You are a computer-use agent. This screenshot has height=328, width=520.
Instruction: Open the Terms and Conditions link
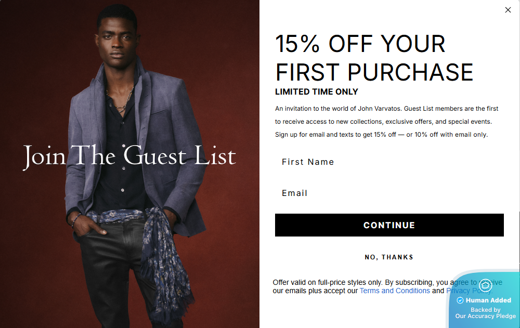pyautogui.click(x=395, y=291)
